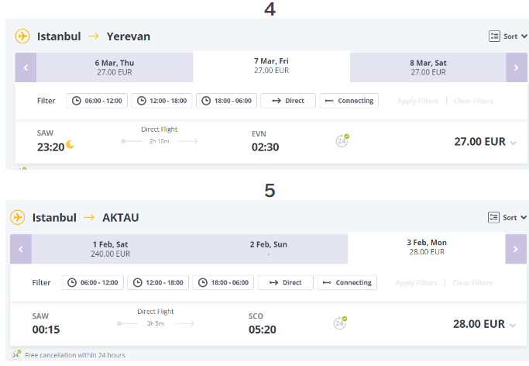Click 24-hour cancellation icon on AKTAU flight
Screen dimensions: 529x366
339,323
